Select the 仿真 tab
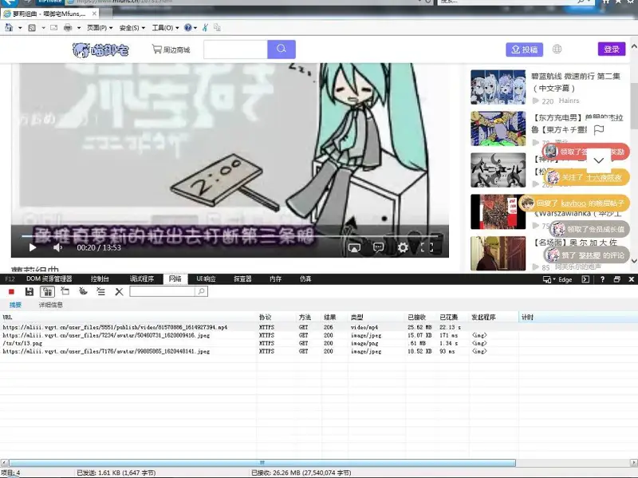This screenshot has width=638, height=478. pyautogui.click(x=305, y=279)
